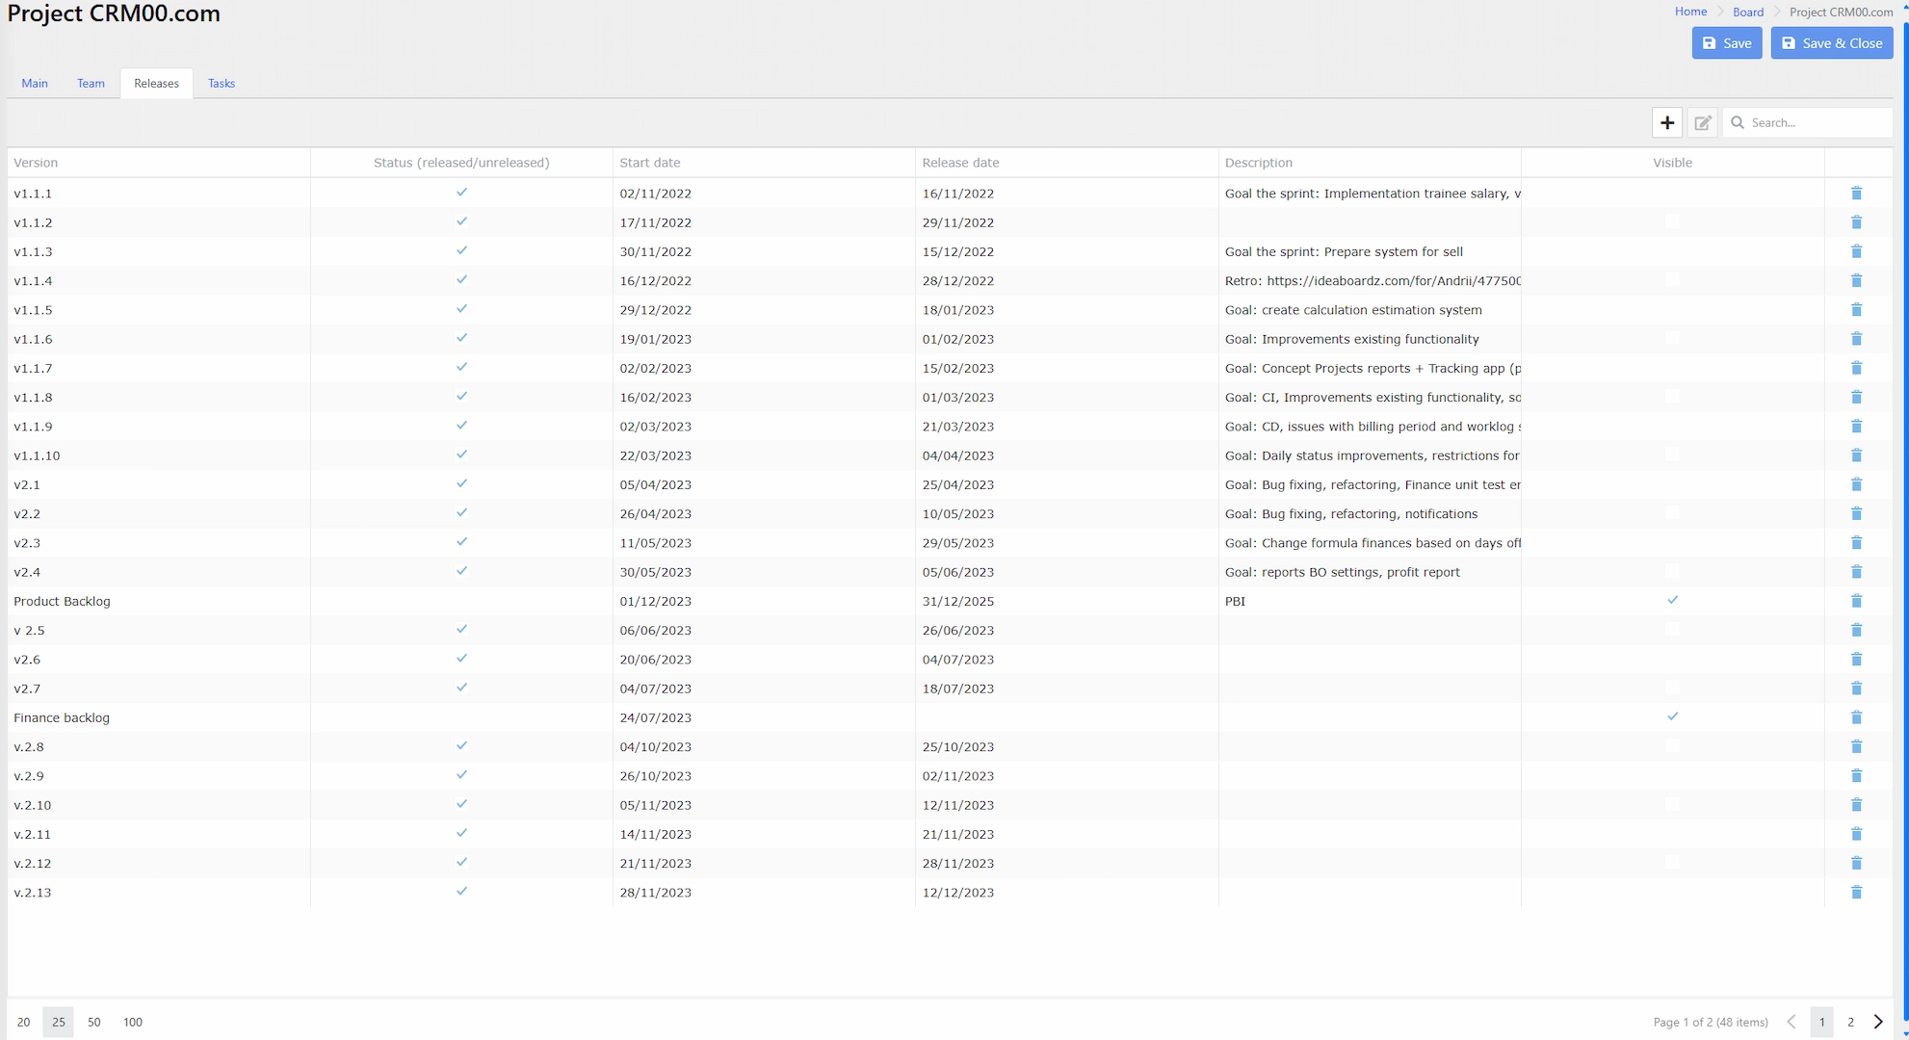Image resolution: width=1909 pixels, height=1040 pixels.
Task: Set page size to 25
Action: click(59, 1023)
